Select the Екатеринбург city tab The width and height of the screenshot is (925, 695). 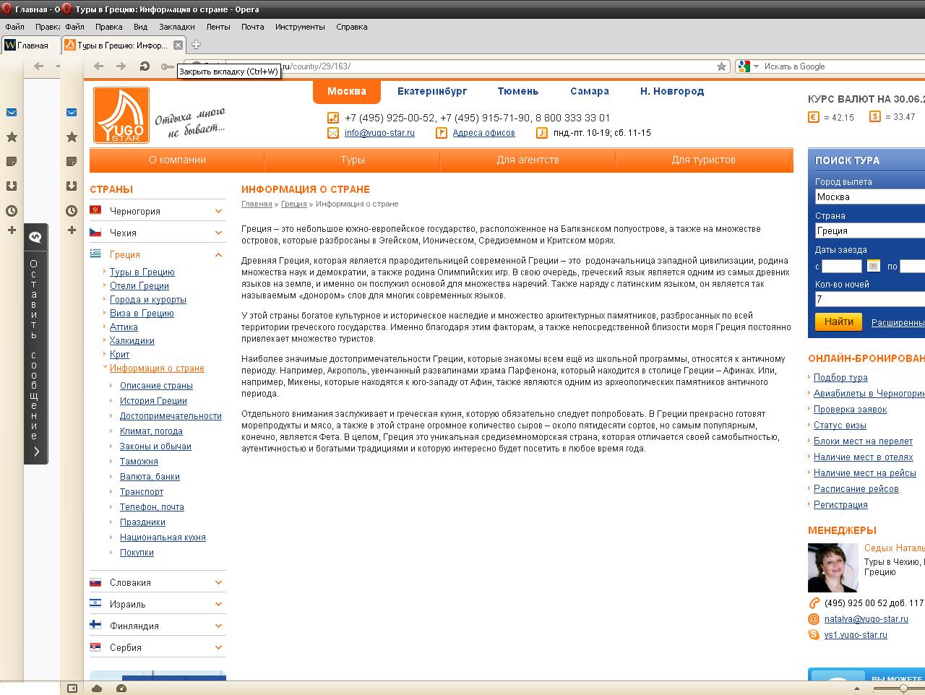432,91
